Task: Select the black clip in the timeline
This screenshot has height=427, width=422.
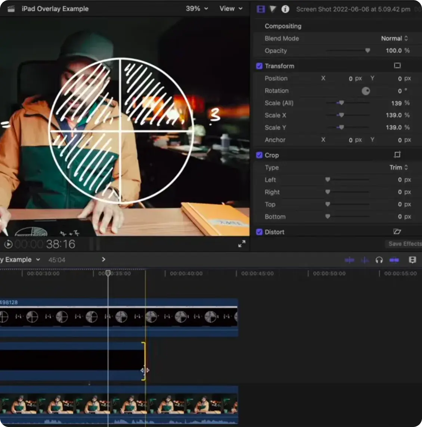Action: (x=72, y=361)
